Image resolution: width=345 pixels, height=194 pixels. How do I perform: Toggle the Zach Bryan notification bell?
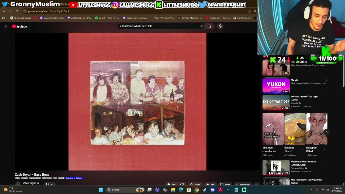pyautogui.click(x=47, y=184)
